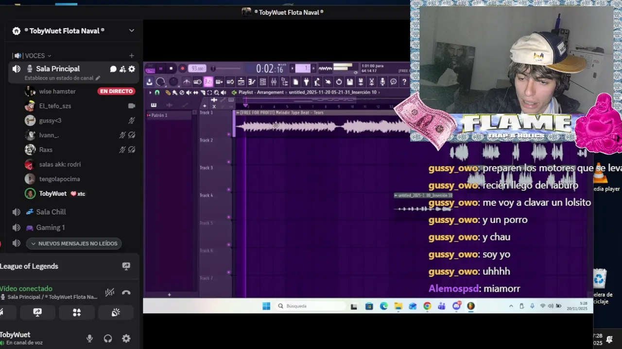Image resolution: width=622 pixels, height=349 pixels.
Task: Click the Búsqueda box in streamed taskbar
Action: tap(310, 306)
